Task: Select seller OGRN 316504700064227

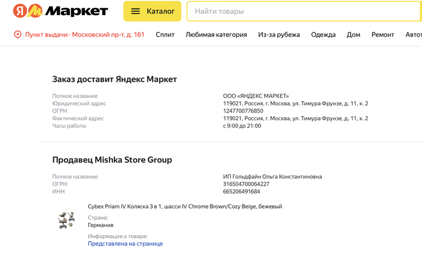Action: pos(246,184)
